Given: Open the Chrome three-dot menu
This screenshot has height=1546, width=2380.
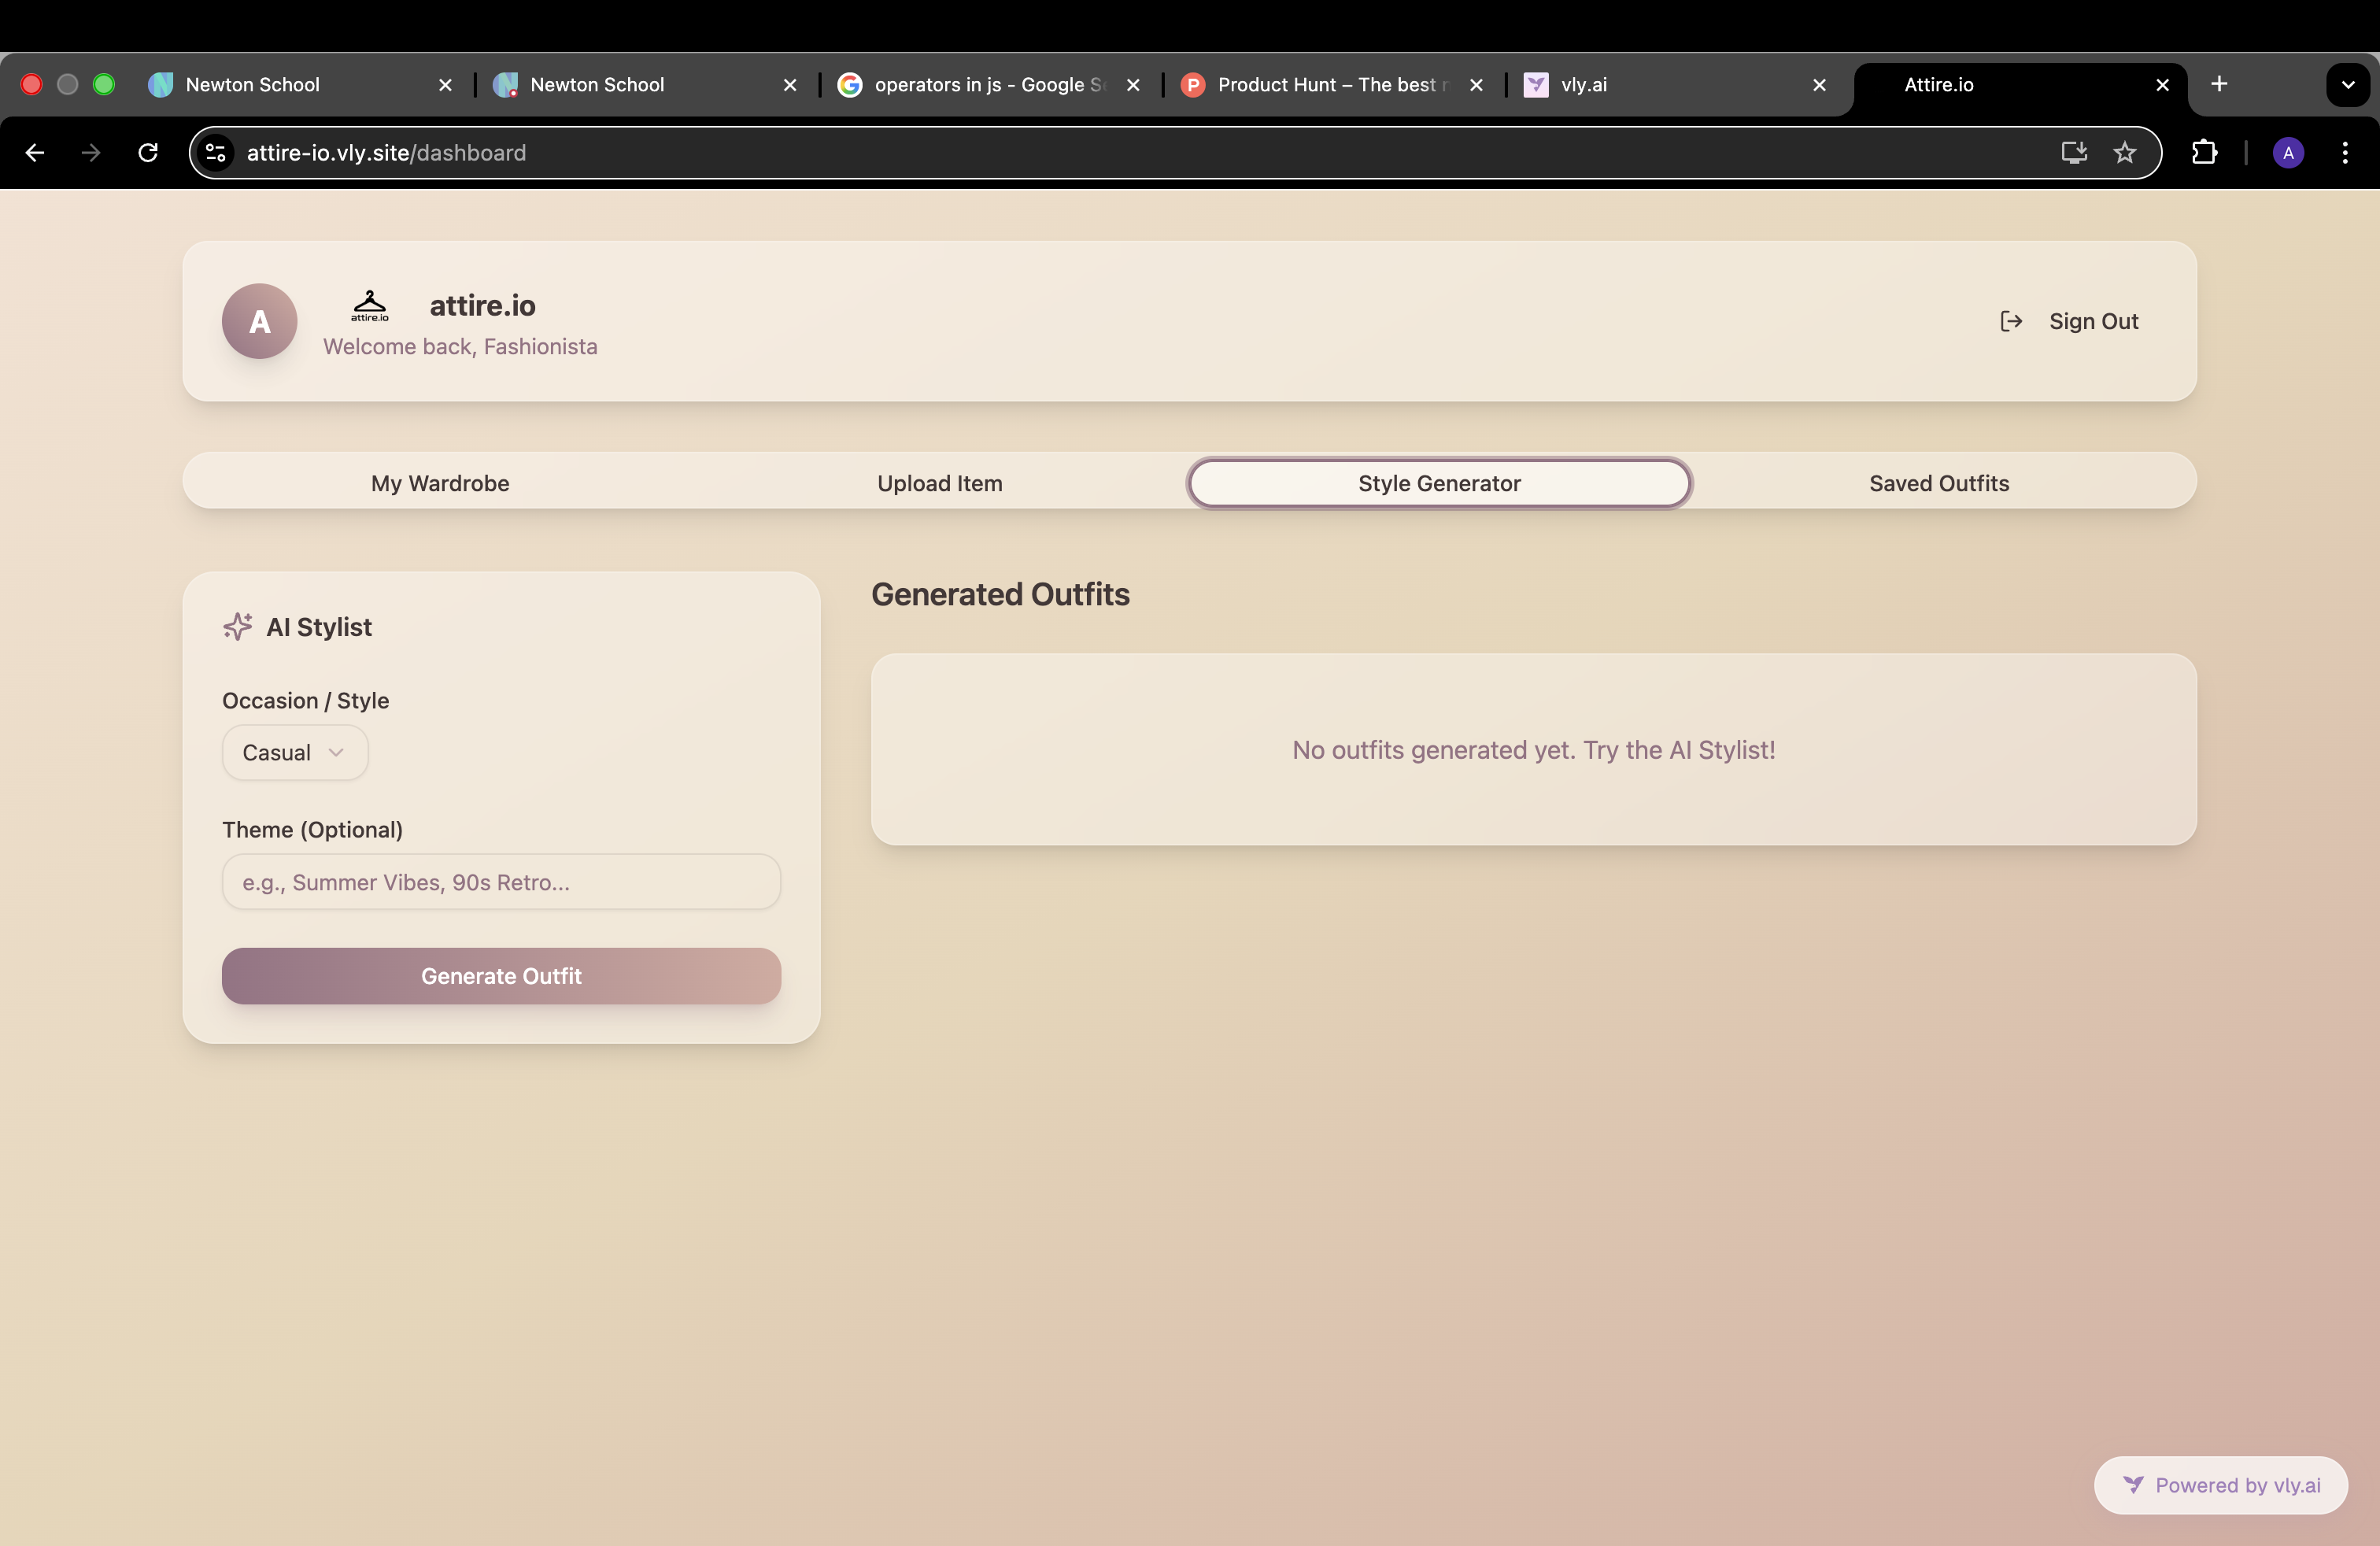Looking at the screenshot, I should (x=2346, y=152).
